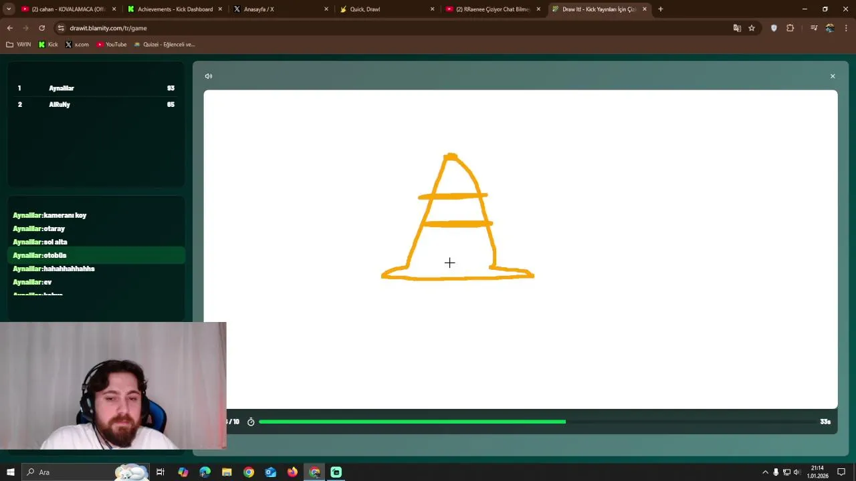Viewport: 856px width, 481px height.
Task: Open File Explorer from taskbar
Action: 227,472
